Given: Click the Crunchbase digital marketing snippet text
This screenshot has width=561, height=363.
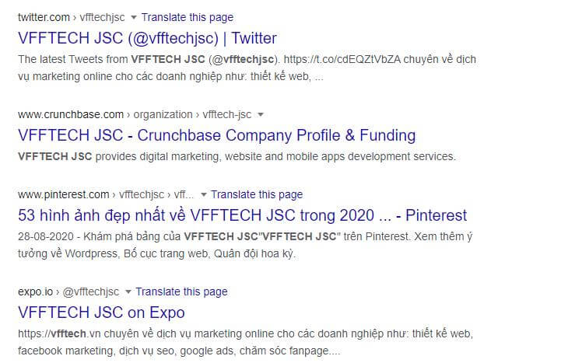Looking at the screenshot, I should point(237,156).
